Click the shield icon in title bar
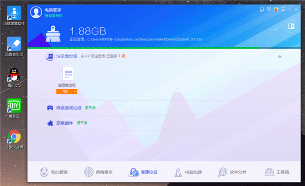This screenshot has width=305, height=186. (269, 9)
